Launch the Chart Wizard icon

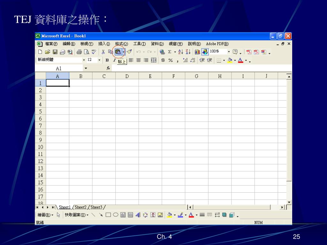[x=197, y=52]
